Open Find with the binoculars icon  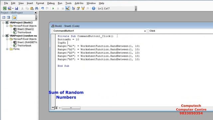pyautogui.click(x=37, y=8)
